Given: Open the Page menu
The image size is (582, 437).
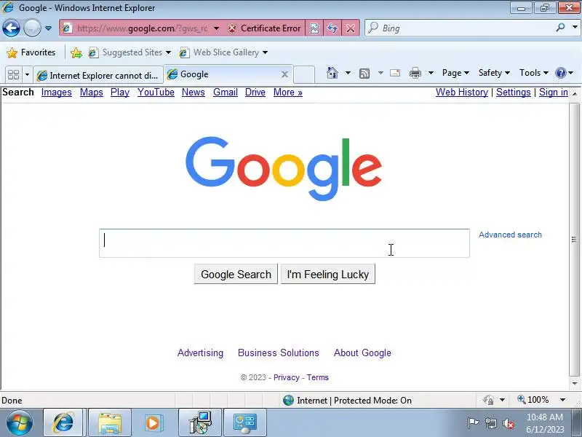Looking at the screenshot, I should [x=455, y=73].
